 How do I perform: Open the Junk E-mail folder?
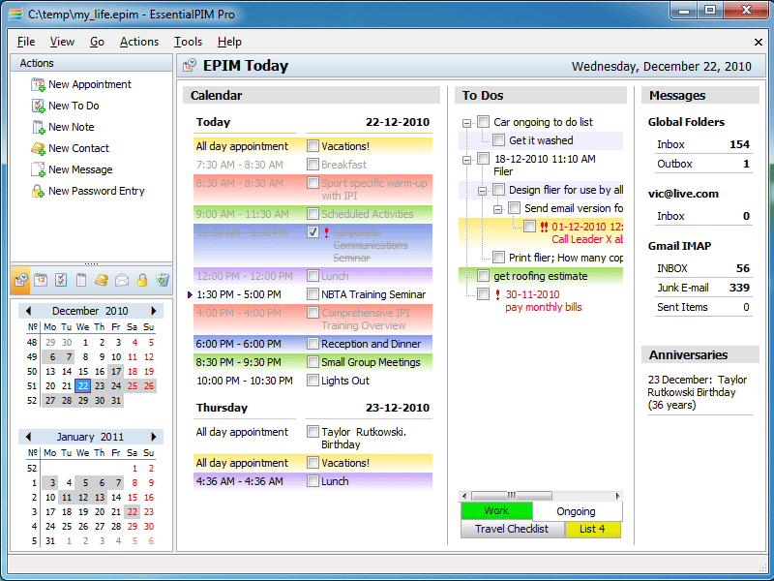[703, 288]
